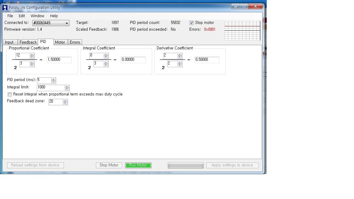The width and height of the screenshot is (354, 199).
Task: Decrease integral coefficient exponent value
Action: 106,65
